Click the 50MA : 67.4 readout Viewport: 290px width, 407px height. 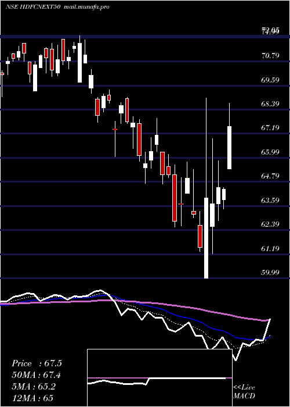37,375
